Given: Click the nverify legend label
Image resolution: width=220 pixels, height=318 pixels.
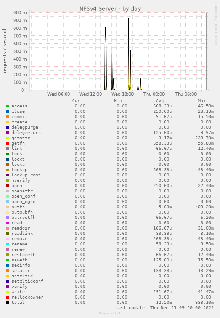Looking at the screenshot, I should 21,180.
